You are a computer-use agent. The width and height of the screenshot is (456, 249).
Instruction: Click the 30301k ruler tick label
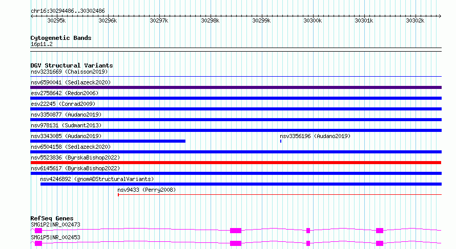364,20
